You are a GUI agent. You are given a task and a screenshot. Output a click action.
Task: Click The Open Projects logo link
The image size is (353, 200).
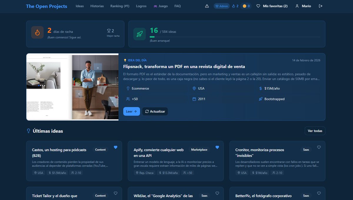tap(46, 6)
